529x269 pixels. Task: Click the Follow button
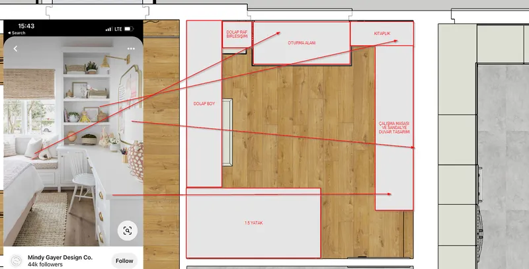124,260
